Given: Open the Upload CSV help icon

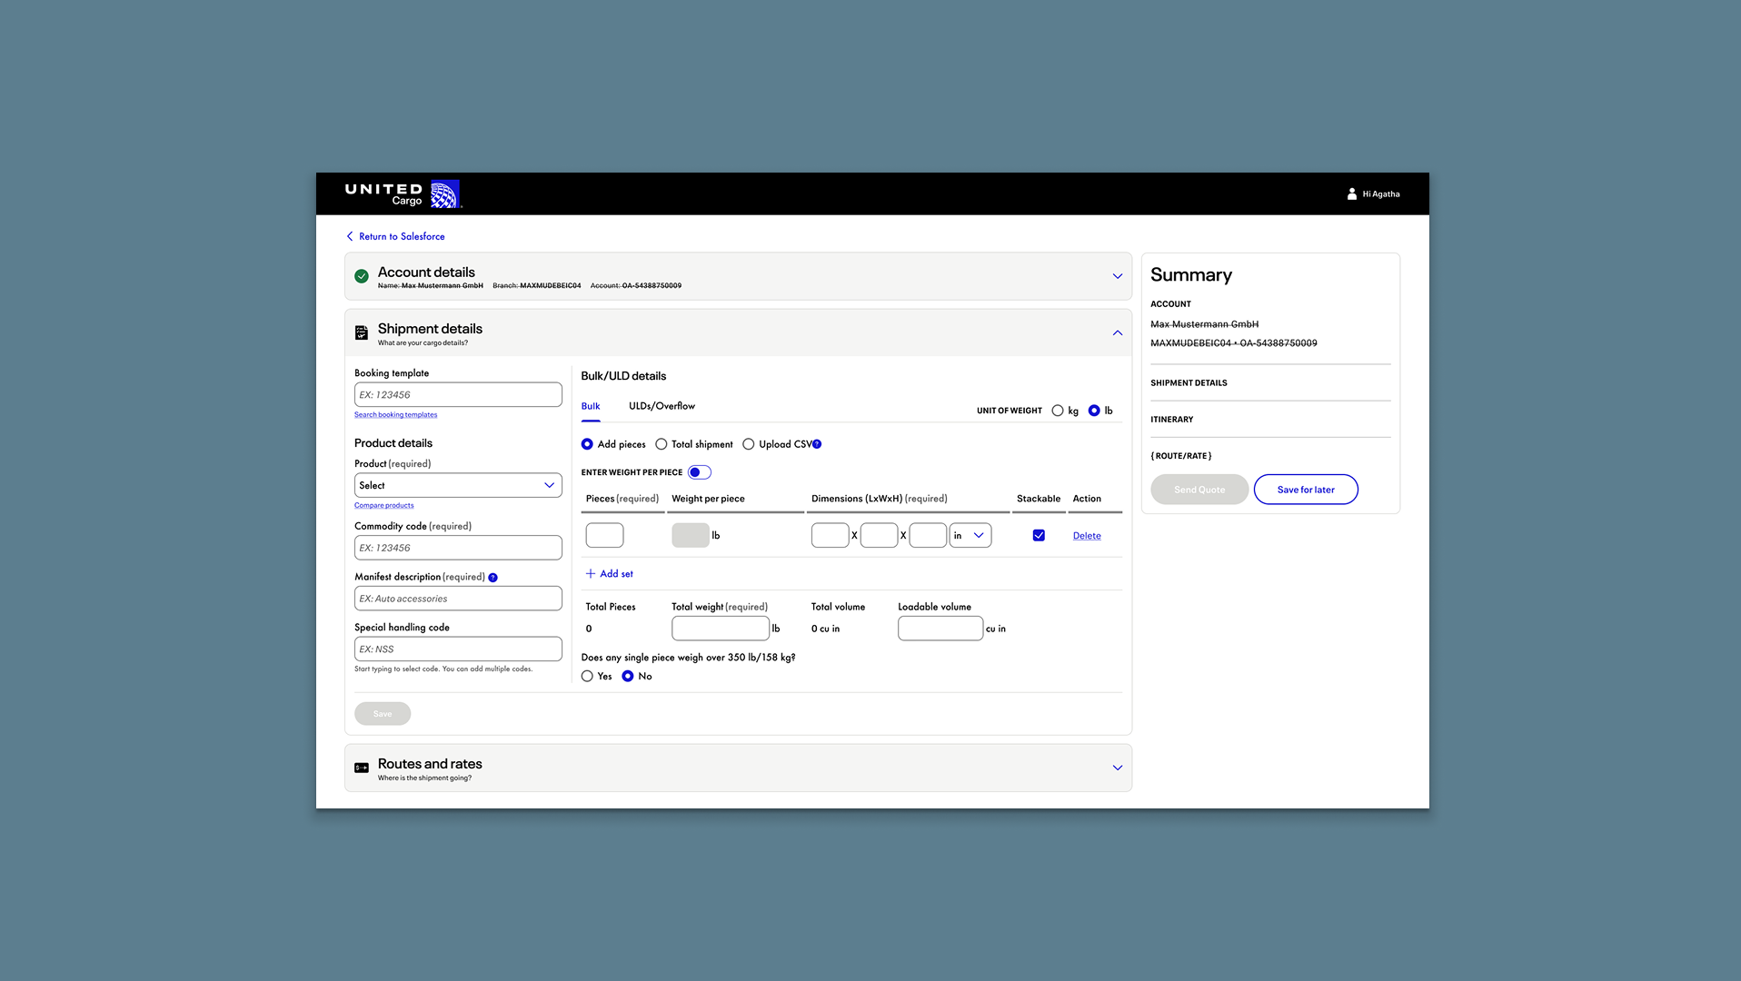Looking at the screenshot, I should pos(817,444).
